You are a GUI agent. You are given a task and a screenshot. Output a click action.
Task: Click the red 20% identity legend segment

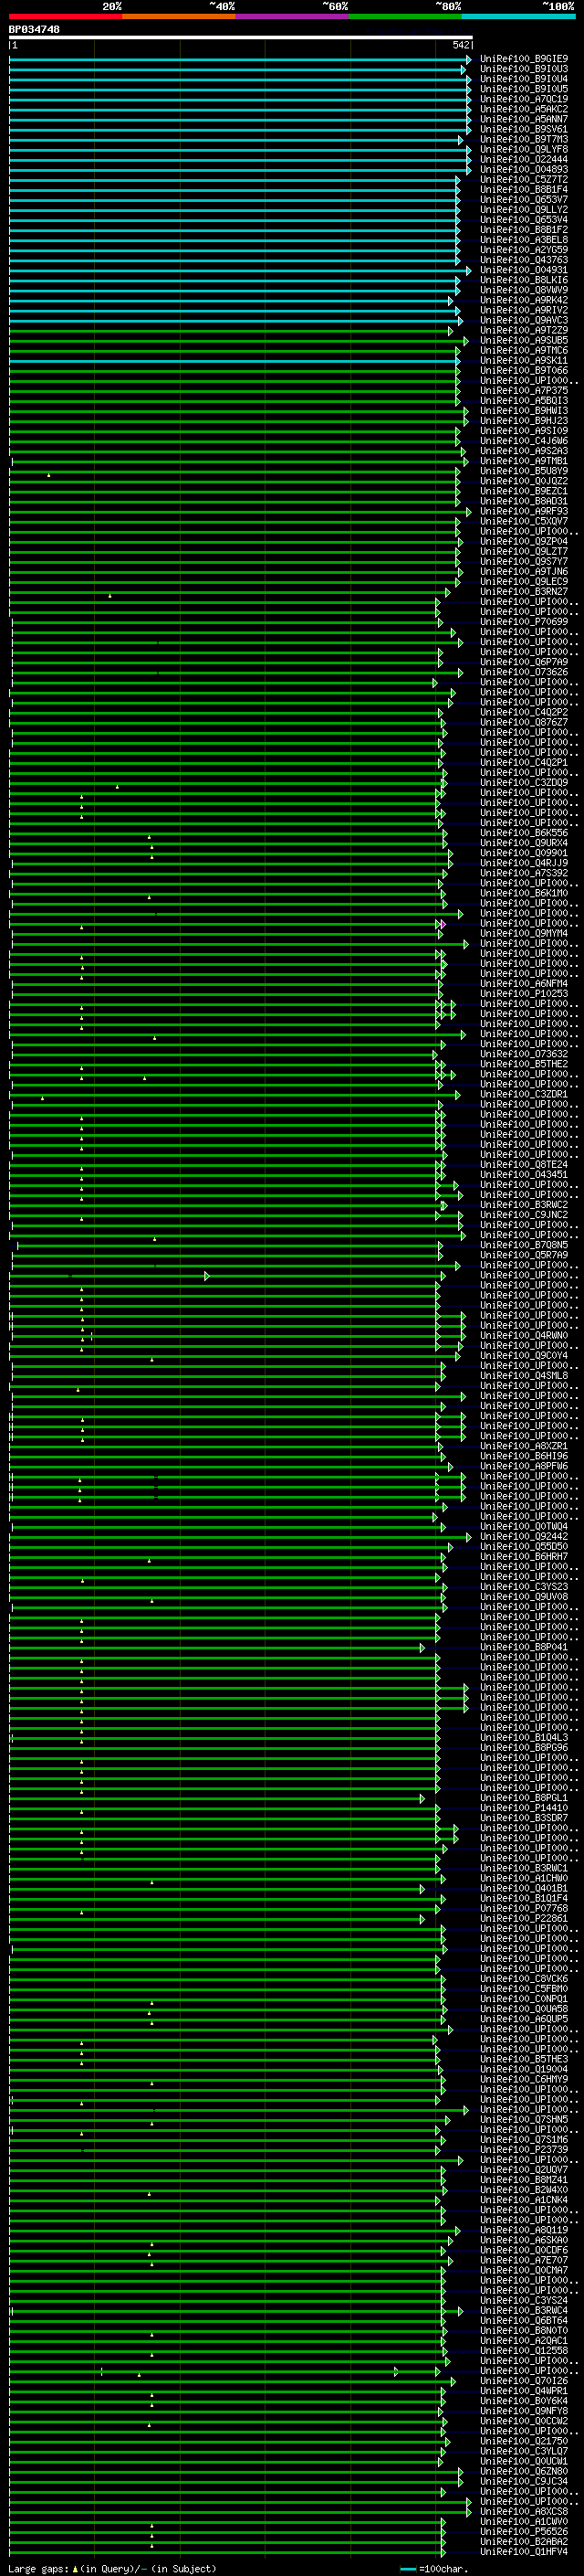(66, 16)
